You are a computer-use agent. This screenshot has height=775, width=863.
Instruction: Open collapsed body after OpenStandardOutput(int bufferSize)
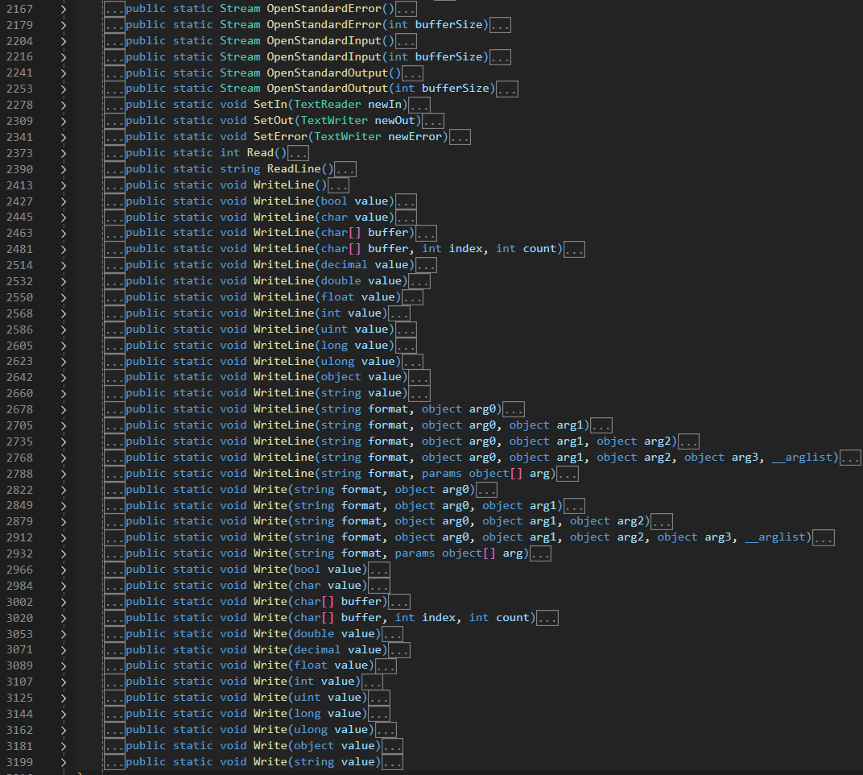tap(507, 89)
